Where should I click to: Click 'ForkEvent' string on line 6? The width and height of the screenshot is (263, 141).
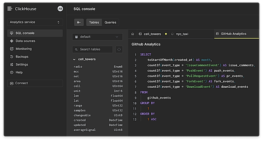click(x=196, y=81)
